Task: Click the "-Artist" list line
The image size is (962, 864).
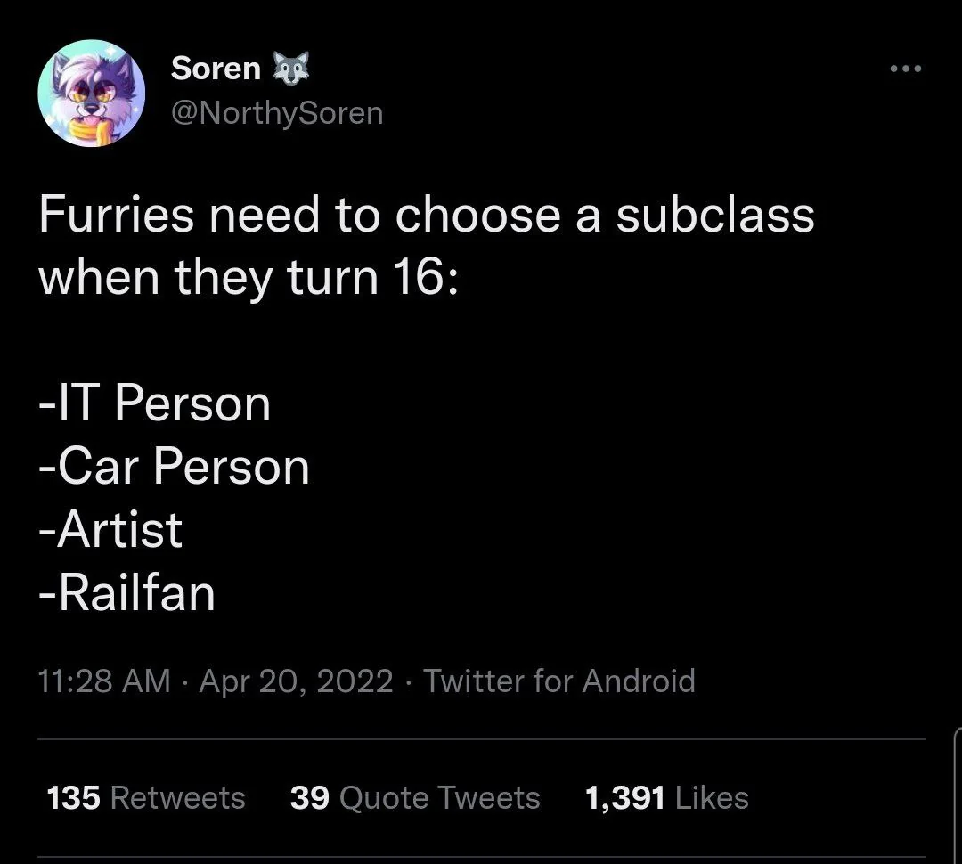Action: [x=111, y=530]
